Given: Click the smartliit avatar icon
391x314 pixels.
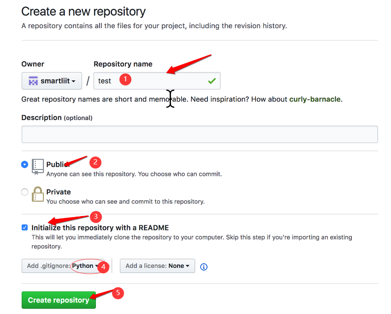Looking at the screenshot, I should point(33,81).
